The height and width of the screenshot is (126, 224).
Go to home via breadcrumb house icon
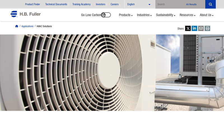click(17, 26)
